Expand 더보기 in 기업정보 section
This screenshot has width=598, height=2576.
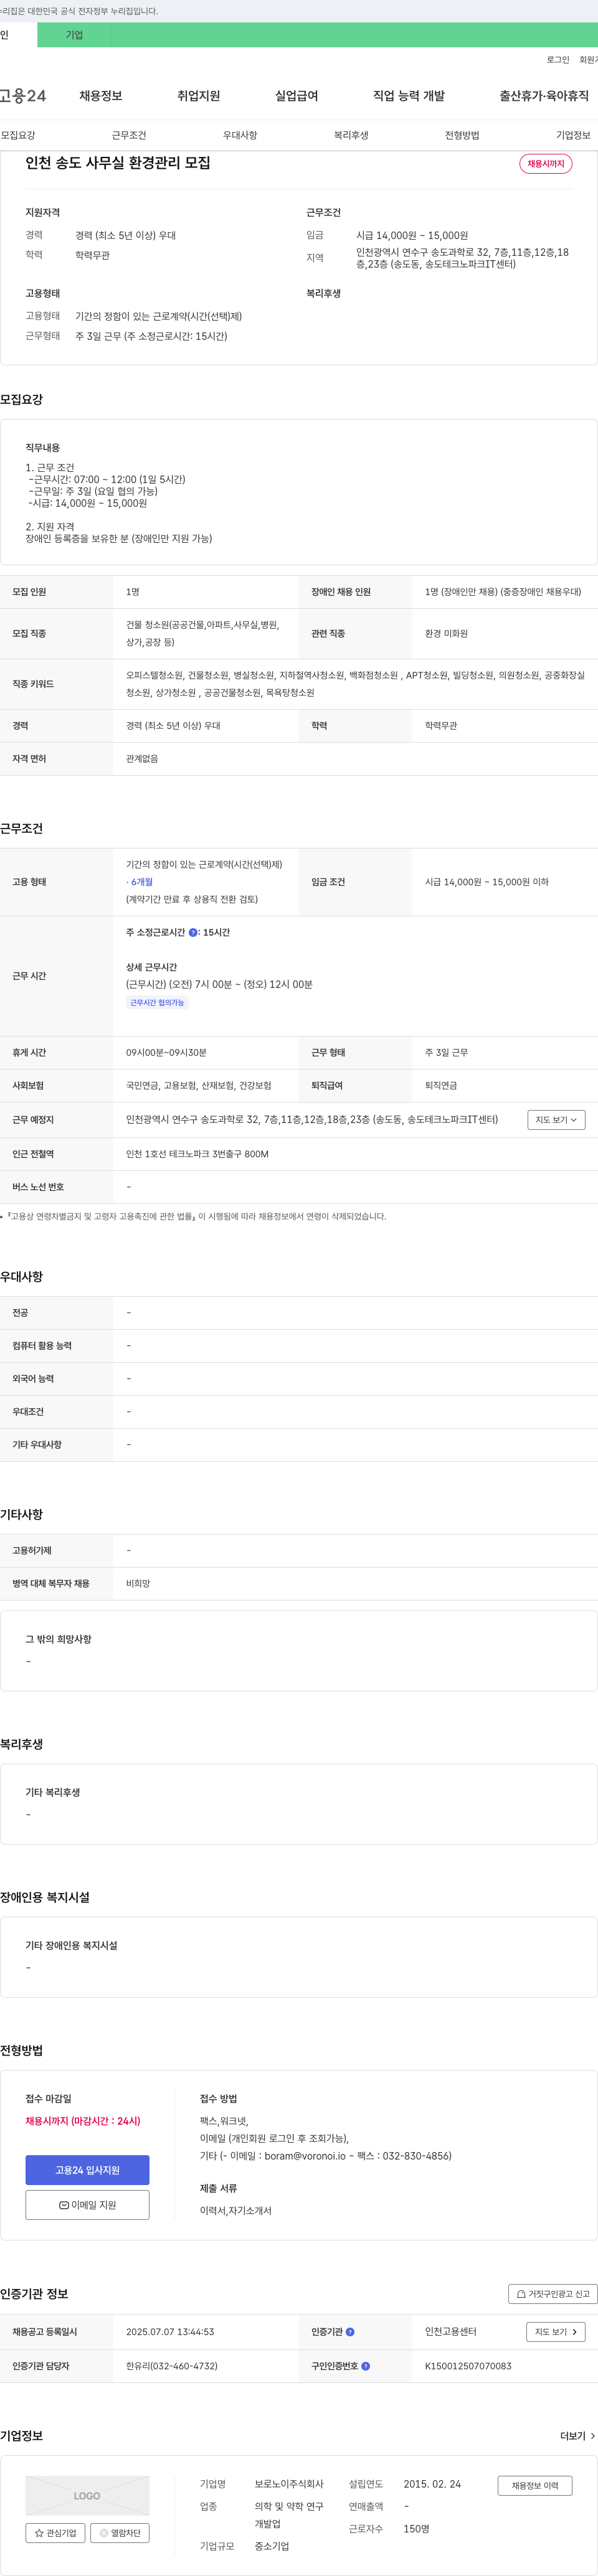[x=577, y=2436]
